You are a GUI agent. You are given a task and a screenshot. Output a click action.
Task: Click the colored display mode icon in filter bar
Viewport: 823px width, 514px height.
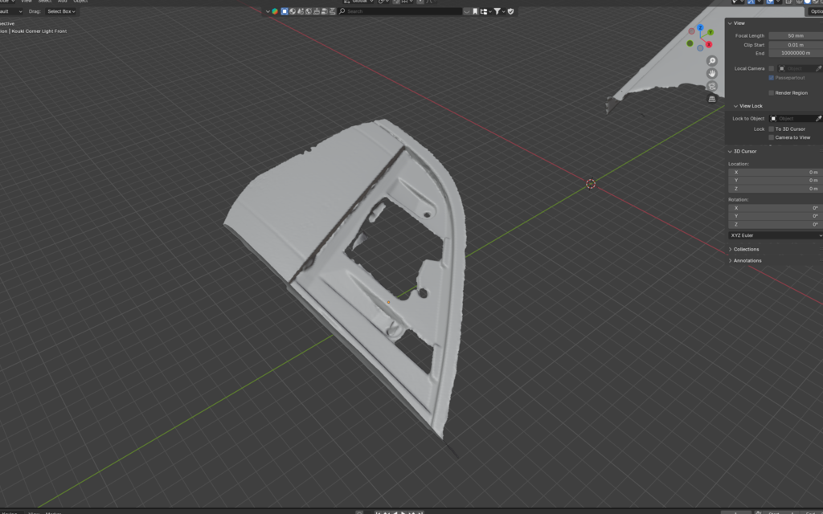(x=275, y=11)
